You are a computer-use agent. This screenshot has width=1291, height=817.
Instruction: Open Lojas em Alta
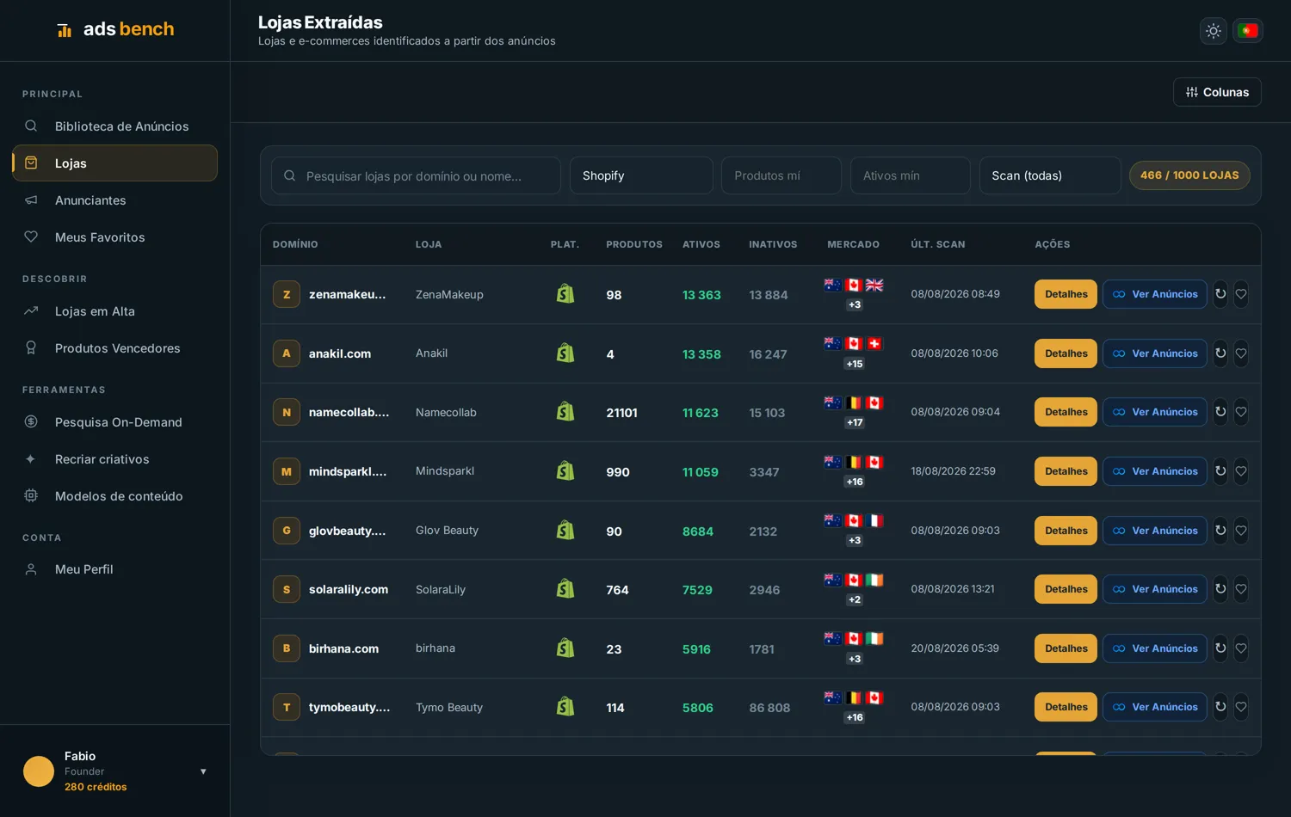tap(114, 311)
